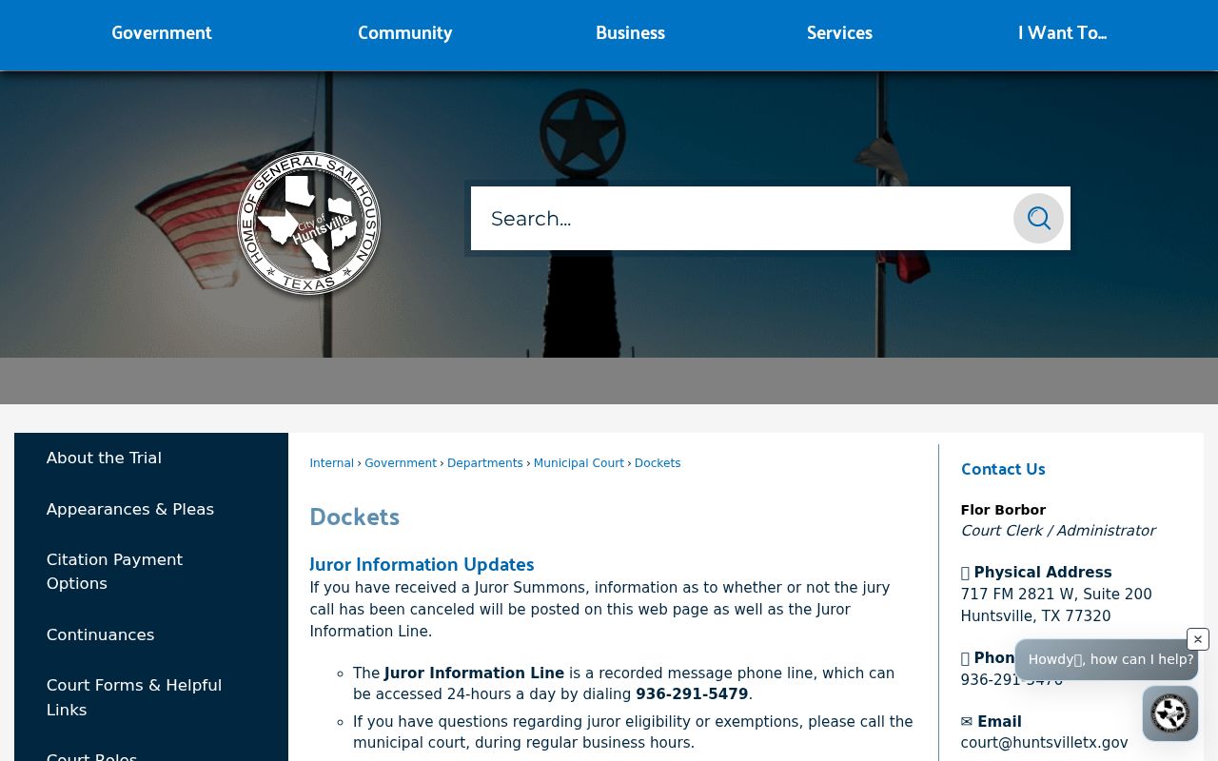Click the 'Howdy, how can I help?' chat message
Viewport: 1218px width, 761px height.
(1107, 659)
